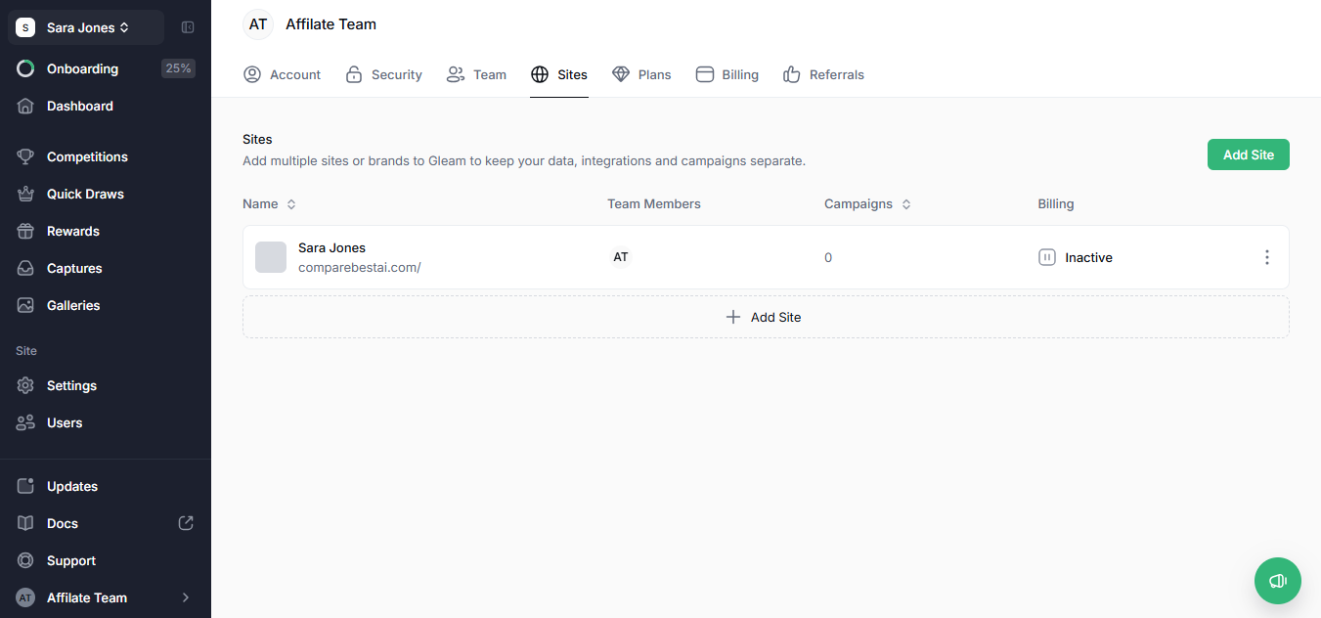Go to Dashboard home icon
Viewport: 1321px width, 618px height.
(25, 106)
